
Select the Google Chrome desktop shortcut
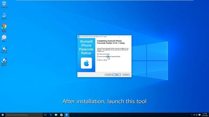tap(4, 28)
